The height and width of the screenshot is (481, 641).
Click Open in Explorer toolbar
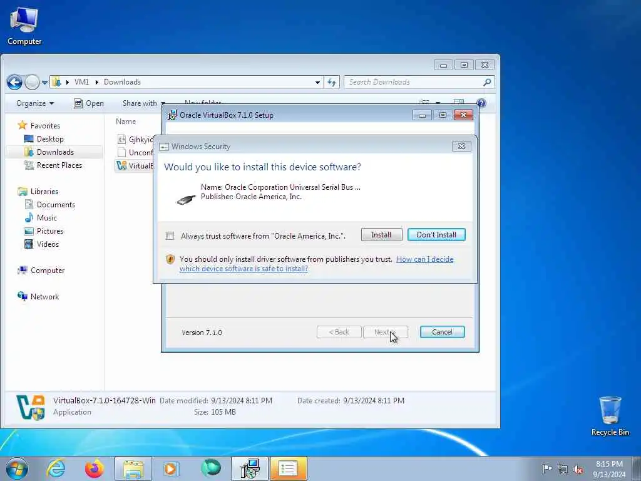click(x=89, y=103)
